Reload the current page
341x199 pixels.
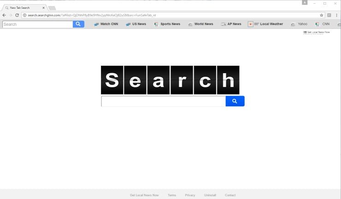pos(17,15)
